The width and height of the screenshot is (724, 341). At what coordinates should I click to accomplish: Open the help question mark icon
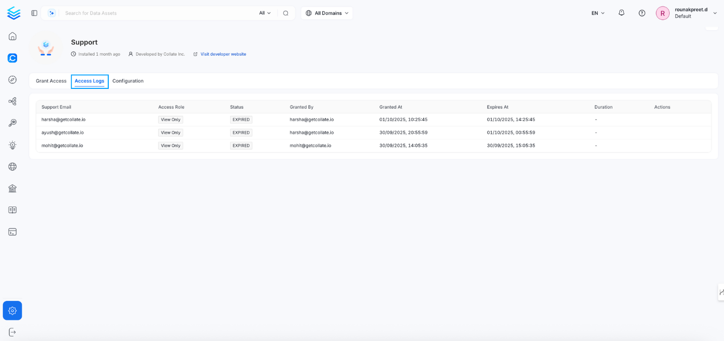click(642, 13)
